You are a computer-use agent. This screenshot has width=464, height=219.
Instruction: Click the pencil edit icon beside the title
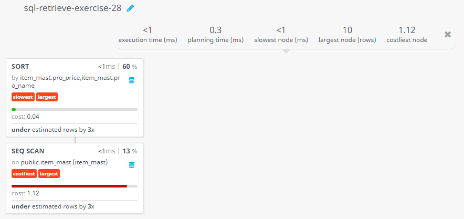(x=130, y=8)
